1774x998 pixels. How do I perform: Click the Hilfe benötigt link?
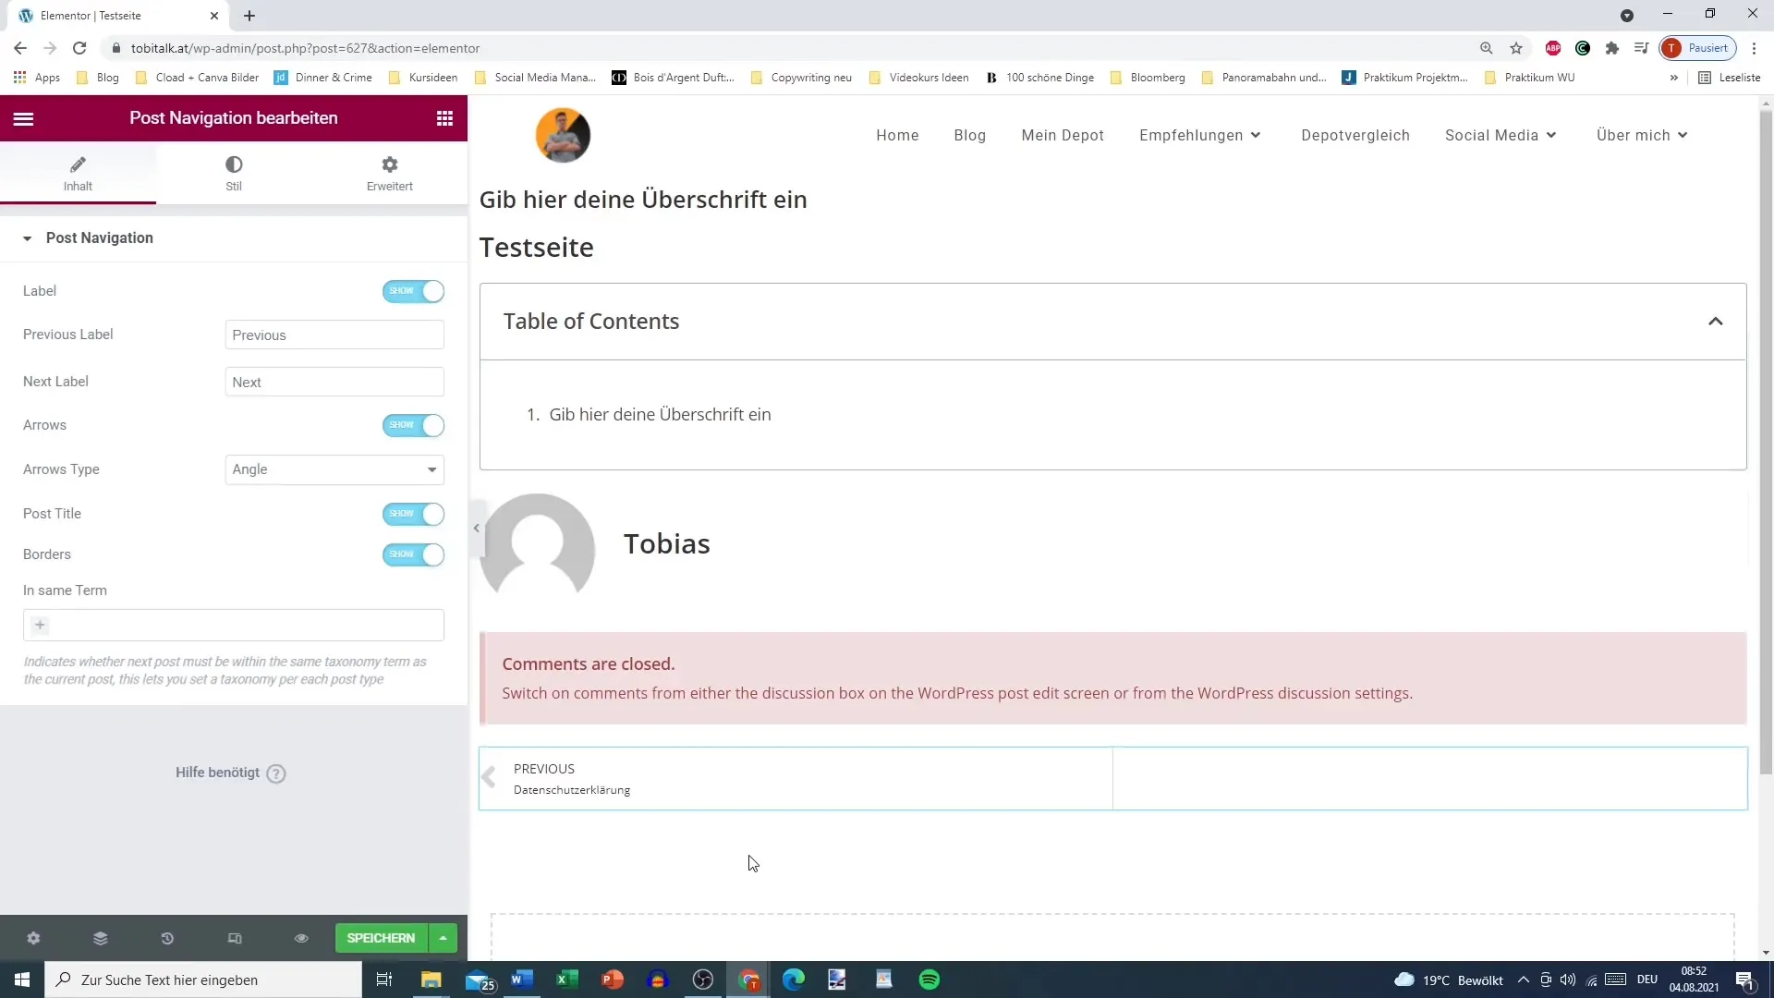(218, 773)
